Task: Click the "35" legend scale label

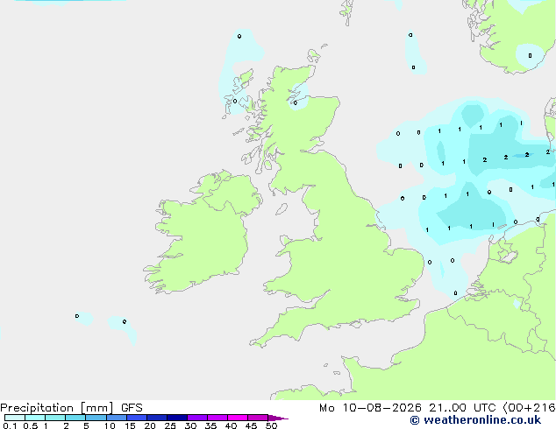Action: tap(210, 425)
